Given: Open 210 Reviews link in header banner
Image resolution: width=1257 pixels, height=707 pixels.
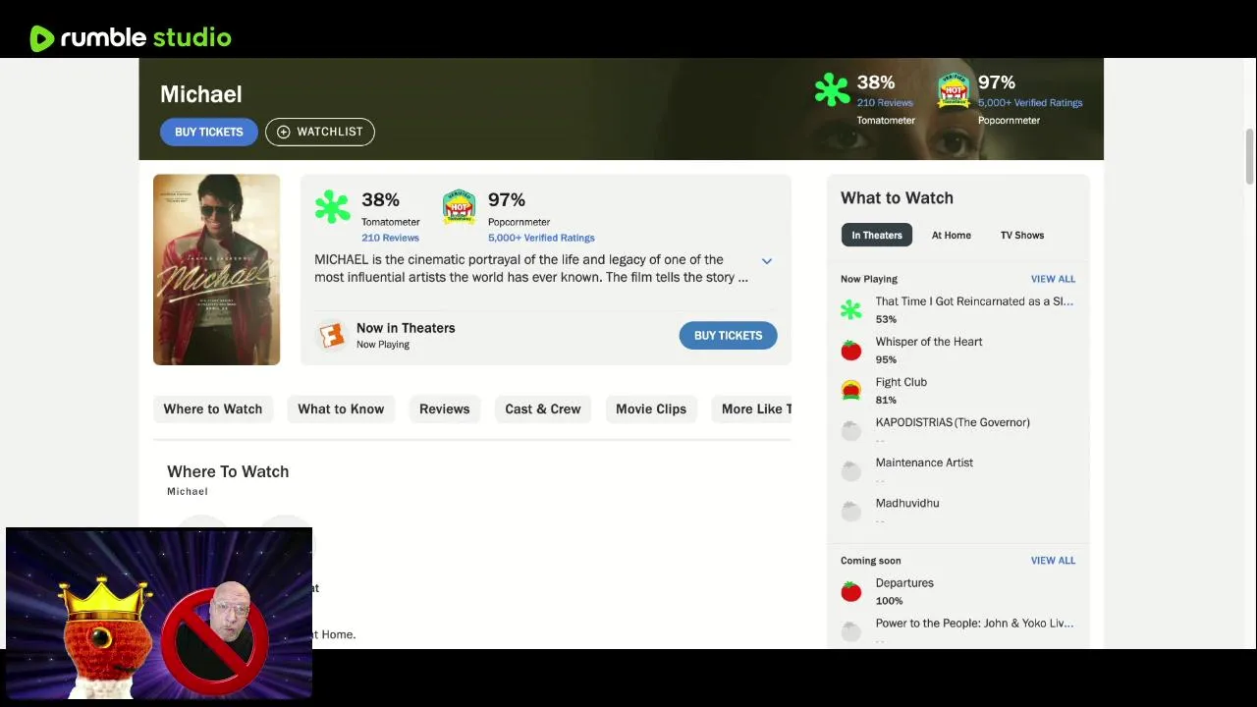Looking at the screenshot, I should pos(885,102).
